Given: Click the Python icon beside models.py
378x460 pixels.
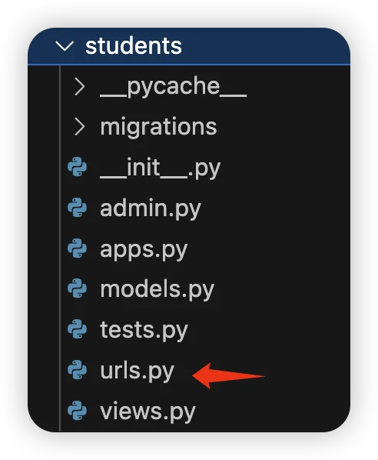Looking at the screenshot, I should 78,288.
